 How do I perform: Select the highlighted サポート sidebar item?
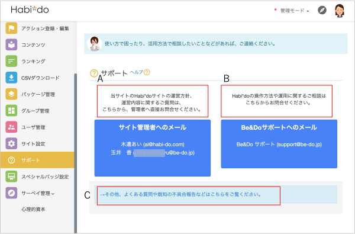click(x=37, y=160)
